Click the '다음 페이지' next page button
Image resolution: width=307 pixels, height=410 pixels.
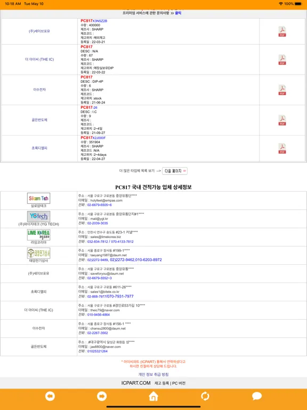pyautogui.click(x=175, y=171)
